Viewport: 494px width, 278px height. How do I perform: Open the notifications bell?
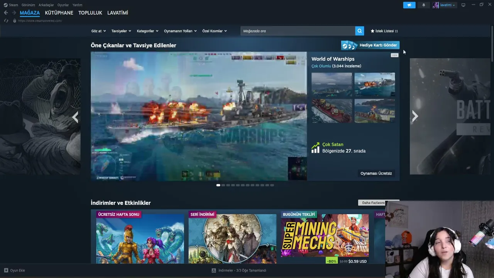pyautogui.click(x=423, y=5)
